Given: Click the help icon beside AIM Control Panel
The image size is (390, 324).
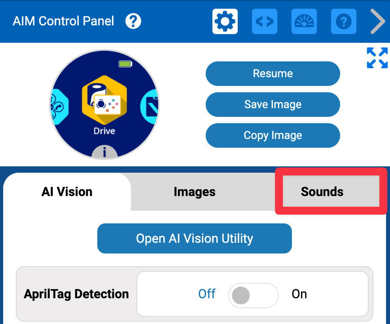Looking at the screenshot, I should [x=133, y=21].
